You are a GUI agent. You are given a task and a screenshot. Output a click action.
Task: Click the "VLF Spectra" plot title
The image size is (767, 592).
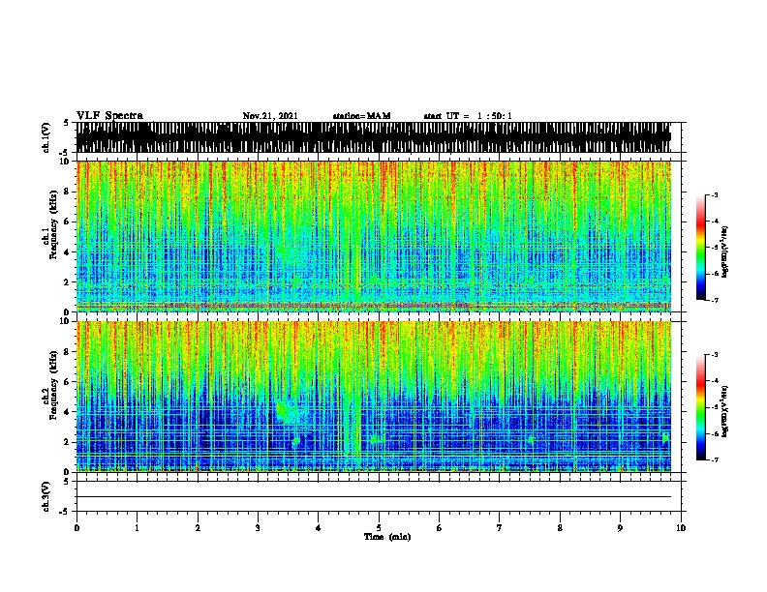tap(109, 116)
